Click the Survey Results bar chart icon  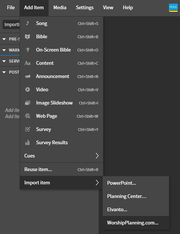tap(28, 142)
